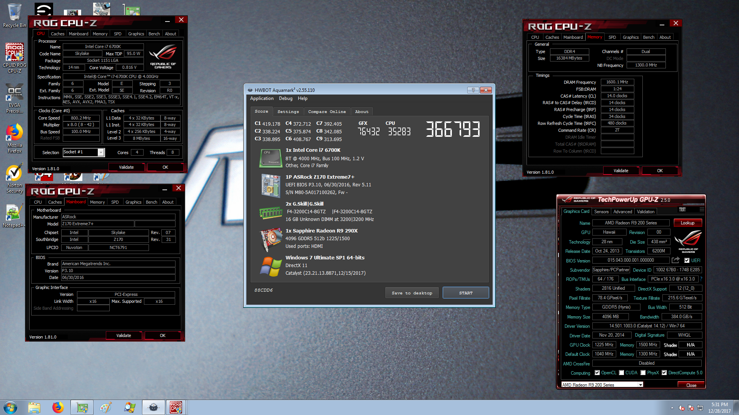Viewport: 739px width, 415px height.
Task: Click the GPU-Z screenshot camera icon
Action: (682, 209)
